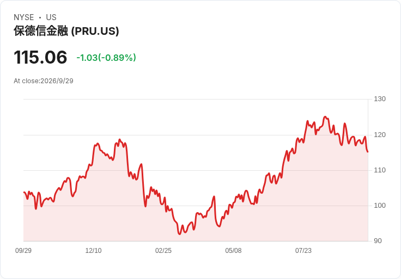The height and width of the screenshot is (279, 401).
Task: Click the US market label
Action: 51,17
